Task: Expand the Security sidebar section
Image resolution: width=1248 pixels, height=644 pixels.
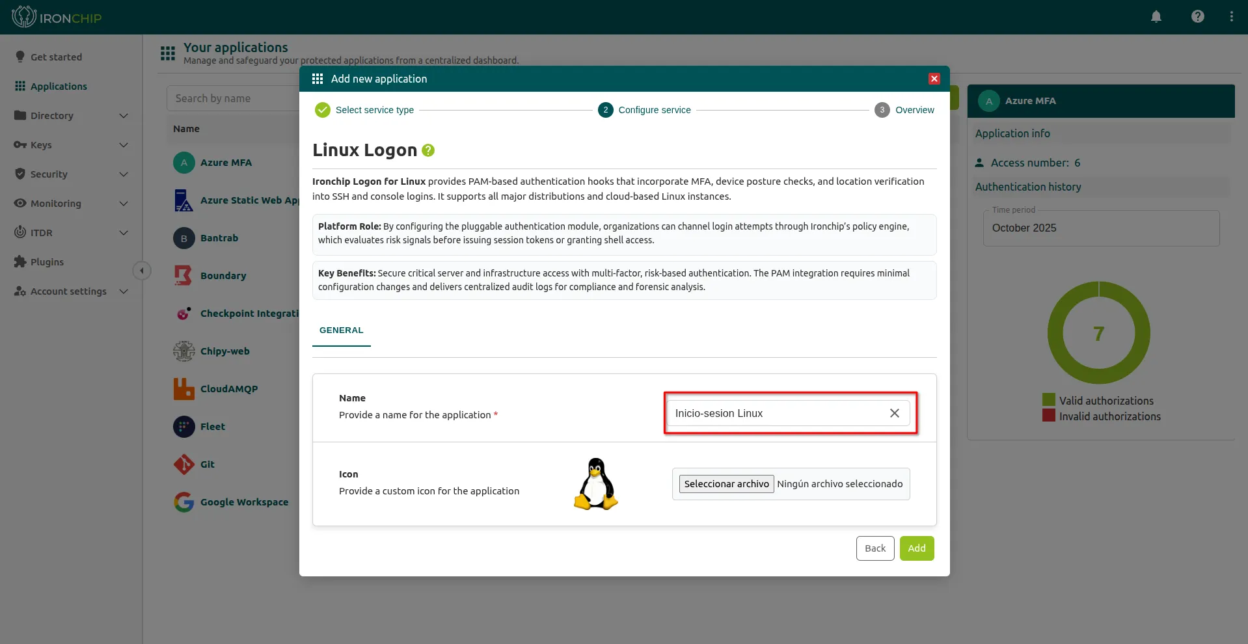Action: click(71, 174)
